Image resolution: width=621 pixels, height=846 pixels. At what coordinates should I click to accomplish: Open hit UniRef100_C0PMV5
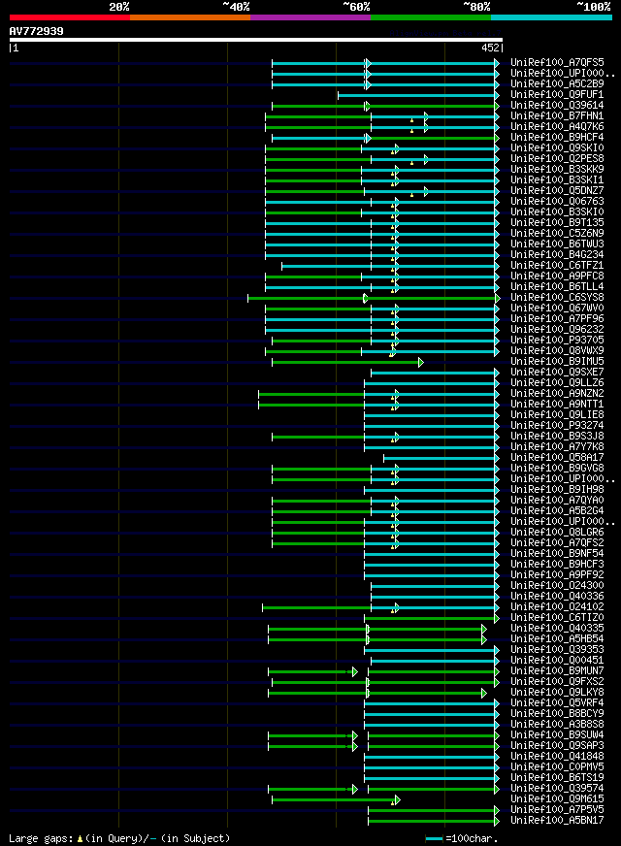pos(557,767)
